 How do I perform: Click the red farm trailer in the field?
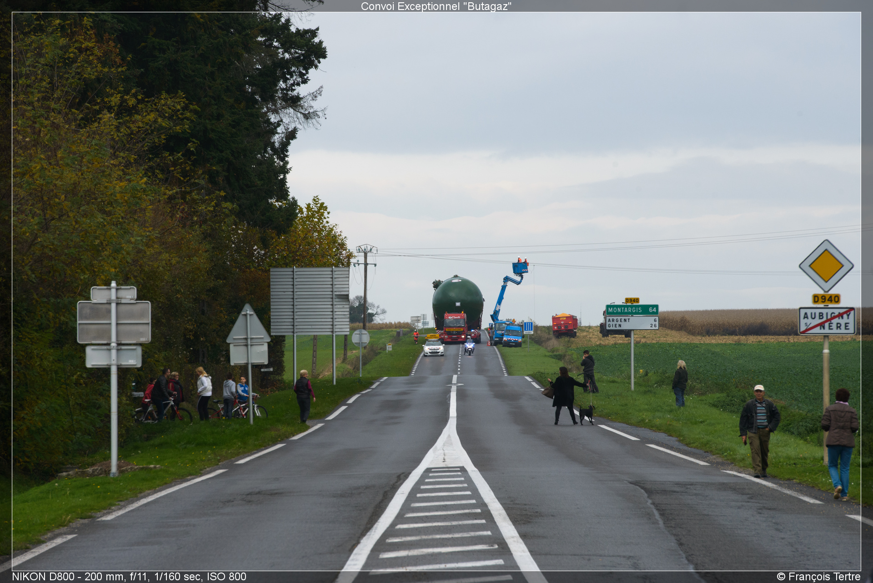[x=565, y=325]
